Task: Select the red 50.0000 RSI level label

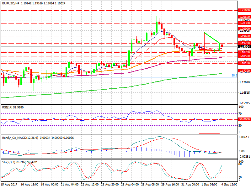Action: [244, 119]
